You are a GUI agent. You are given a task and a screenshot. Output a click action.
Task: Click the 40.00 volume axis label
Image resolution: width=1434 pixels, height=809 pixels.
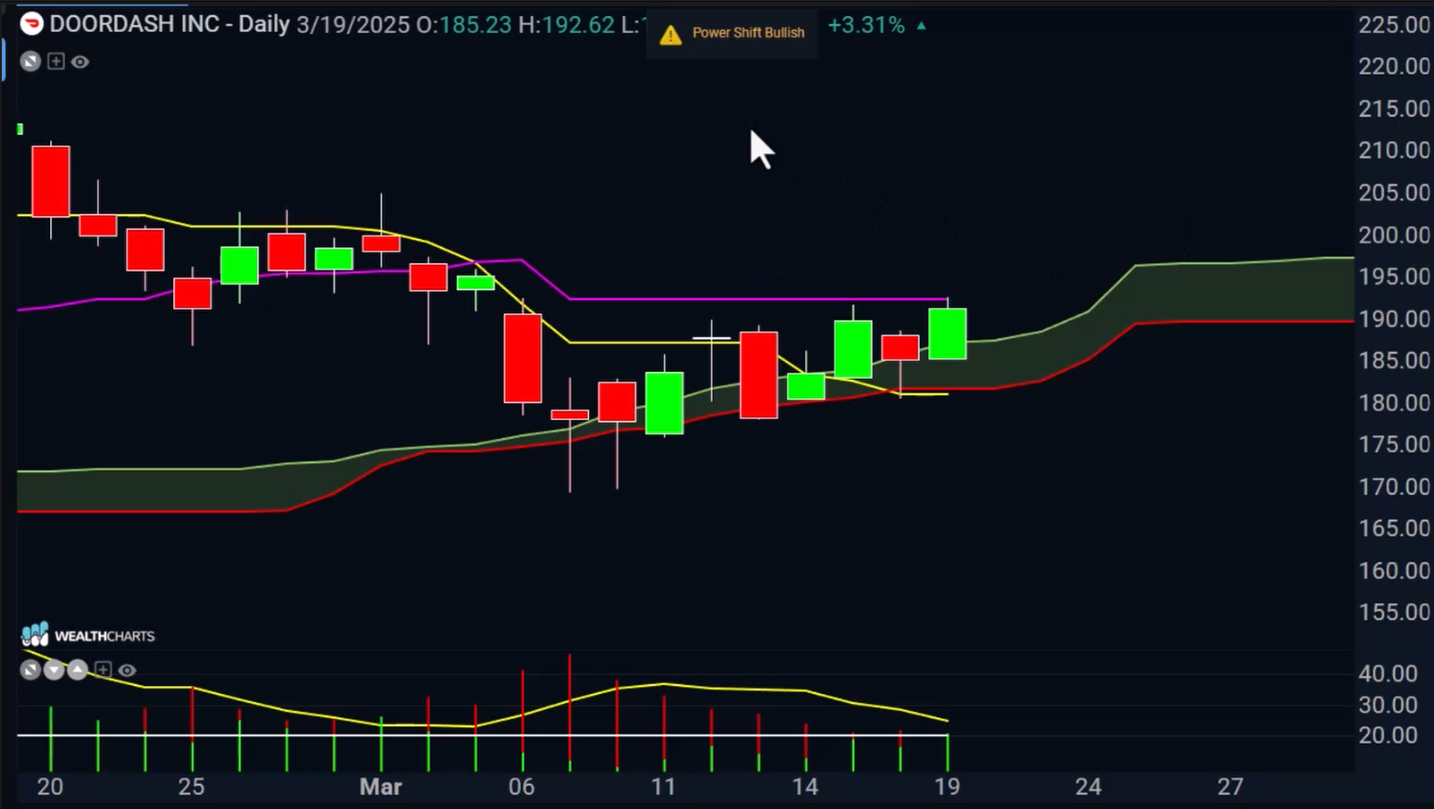1388,673
